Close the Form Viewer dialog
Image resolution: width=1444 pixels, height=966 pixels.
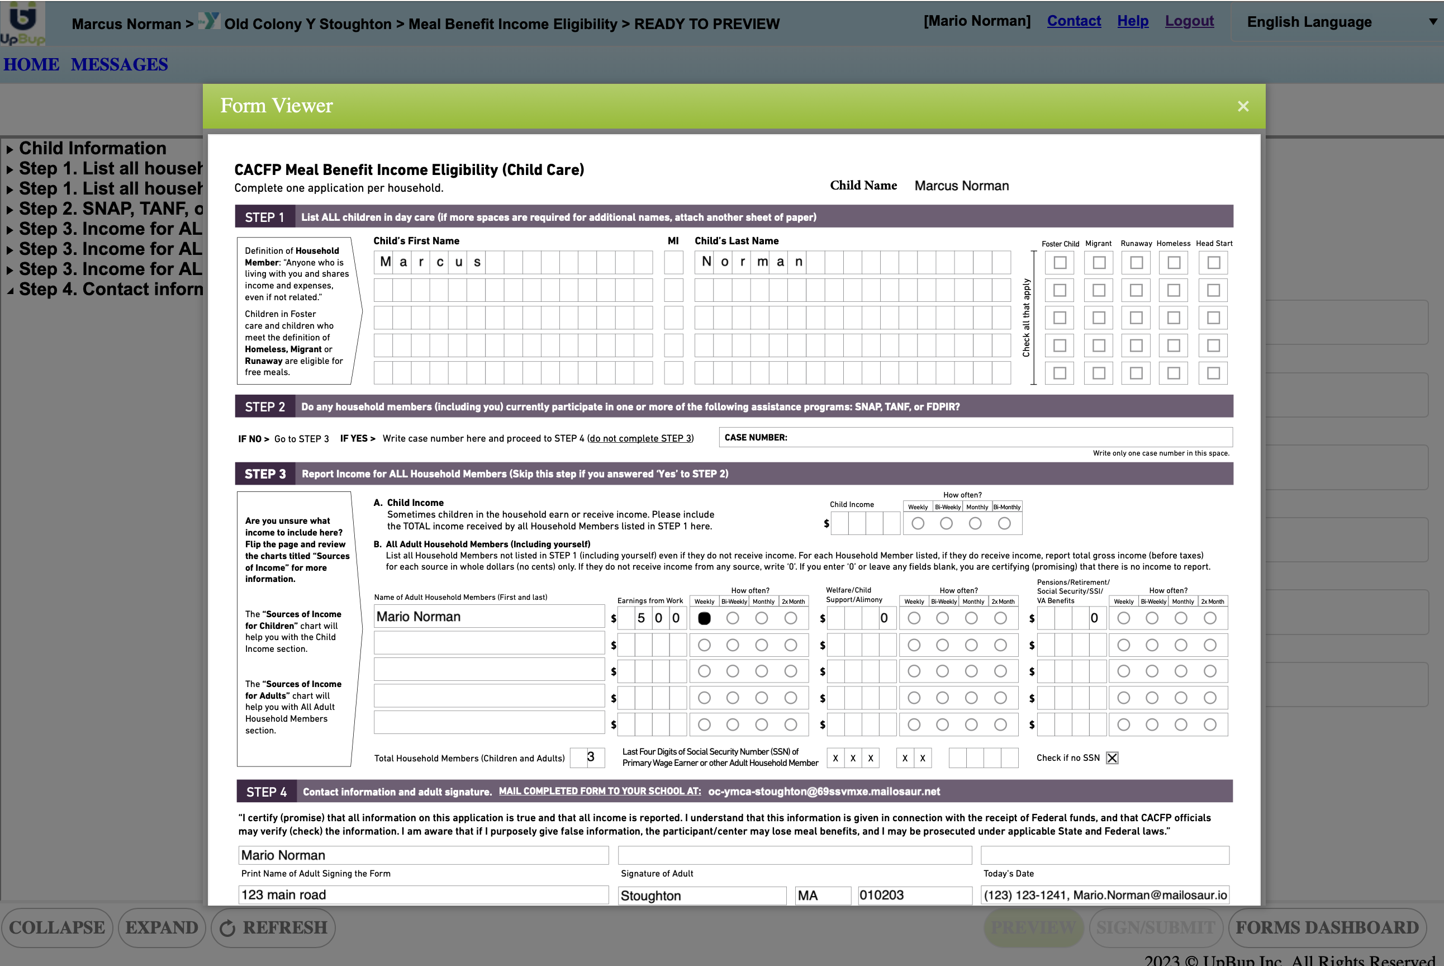coord(1243,106)
